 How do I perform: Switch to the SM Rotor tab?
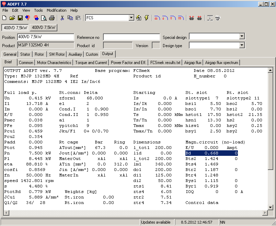point(57,54)
